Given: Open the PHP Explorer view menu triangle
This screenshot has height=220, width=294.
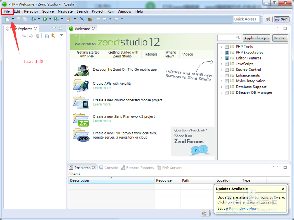Looking at the screenshot, I should (61, 35).
